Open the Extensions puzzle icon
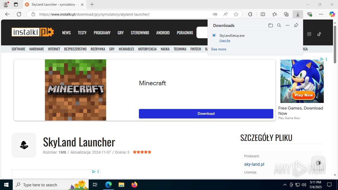This screenshot has height=190, width=338. tap(250, 14)
